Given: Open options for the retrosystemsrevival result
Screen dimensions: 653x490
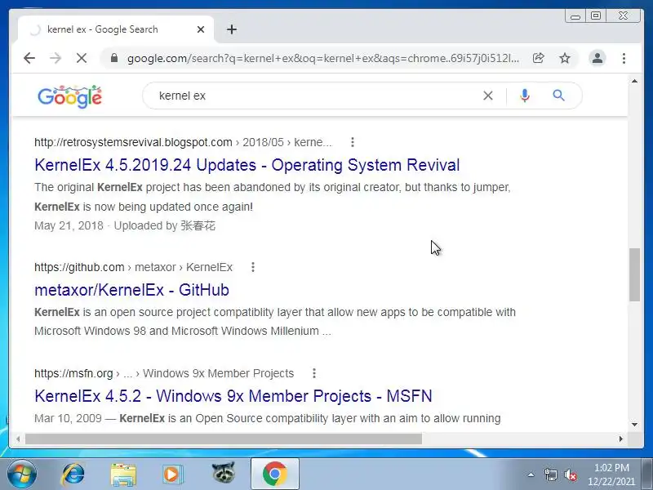Looking at the screenshot, I should click(353, 142).
